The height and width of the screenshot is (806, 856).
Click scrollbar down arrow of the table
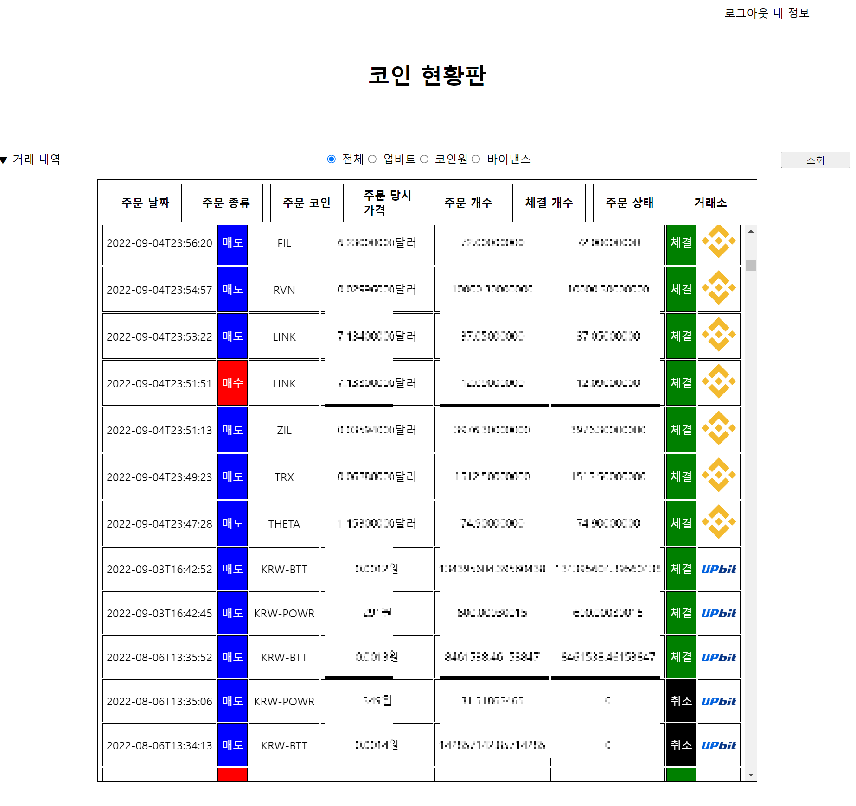pyautogui.click(x=751, y=775)
